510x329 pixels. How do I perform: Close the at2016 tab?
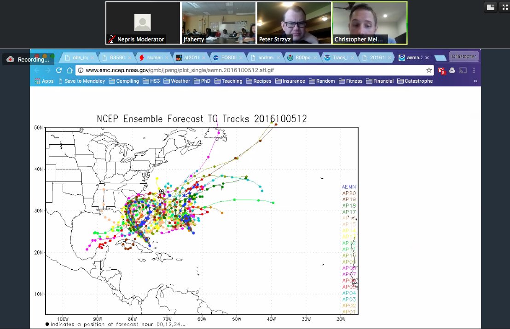203,58
